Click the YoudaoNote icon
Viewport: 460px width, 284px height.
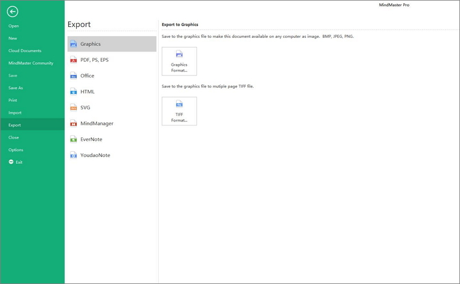(73, 155)
